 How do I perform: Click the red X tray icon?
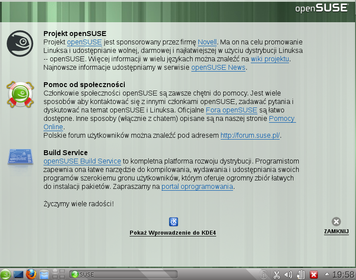tap(314, 275)
